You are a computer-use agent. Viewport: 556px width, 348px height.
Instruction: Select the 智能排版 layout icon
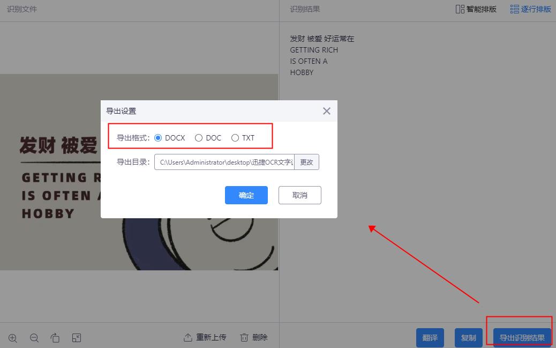(x=459, y=9)
